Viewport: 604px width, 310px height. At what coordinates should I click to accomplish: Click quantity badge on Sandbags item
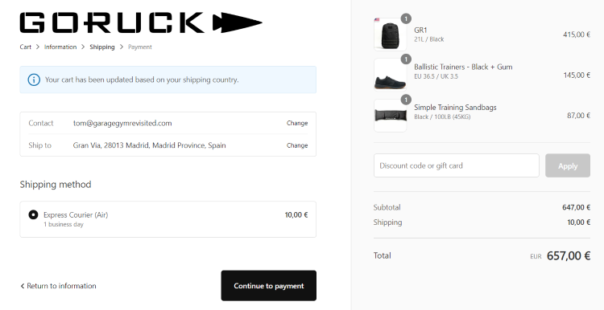[406, 100]
